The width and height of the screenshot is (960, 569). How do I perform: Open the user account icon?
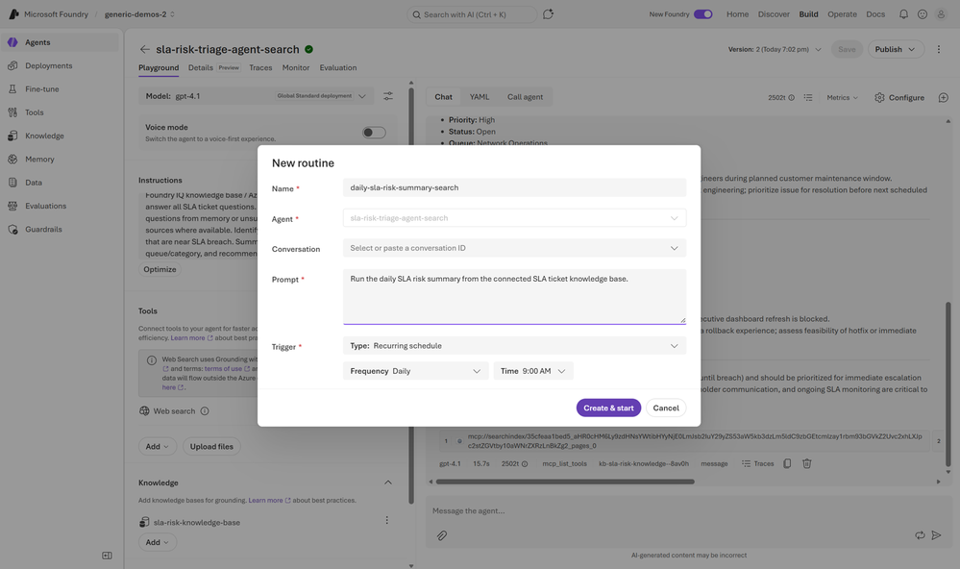(x=941, y=14)
